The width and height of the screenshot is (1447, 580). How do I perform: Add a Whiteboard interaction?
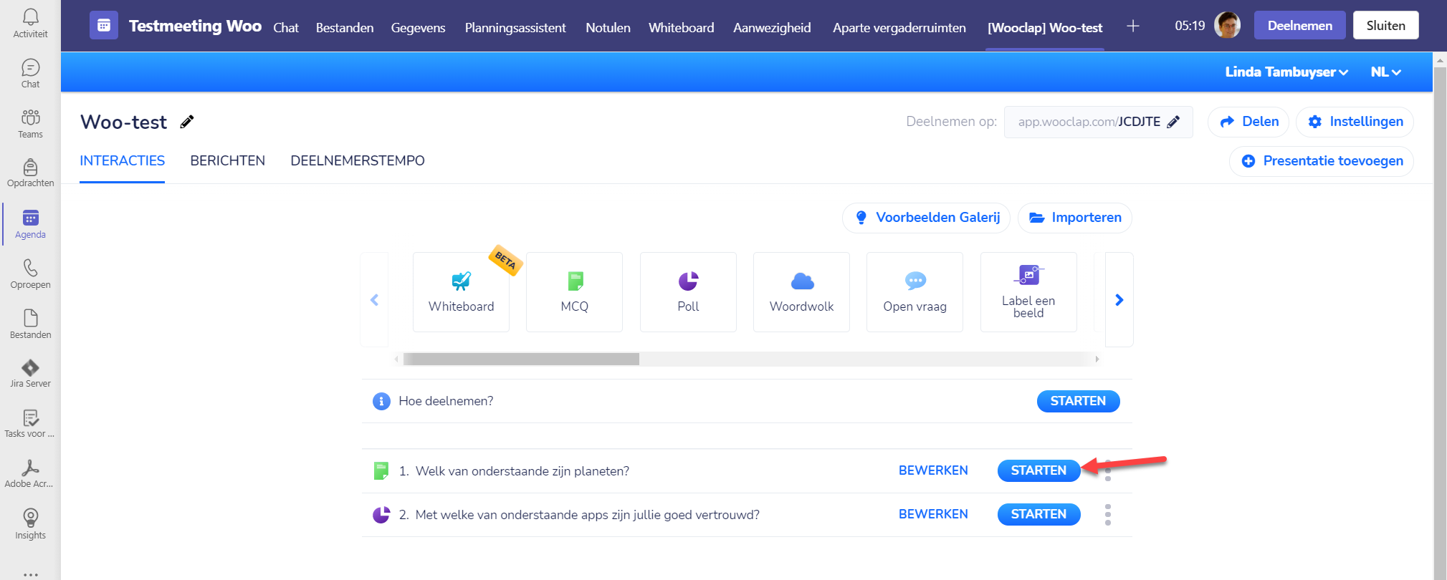[461, 292]
